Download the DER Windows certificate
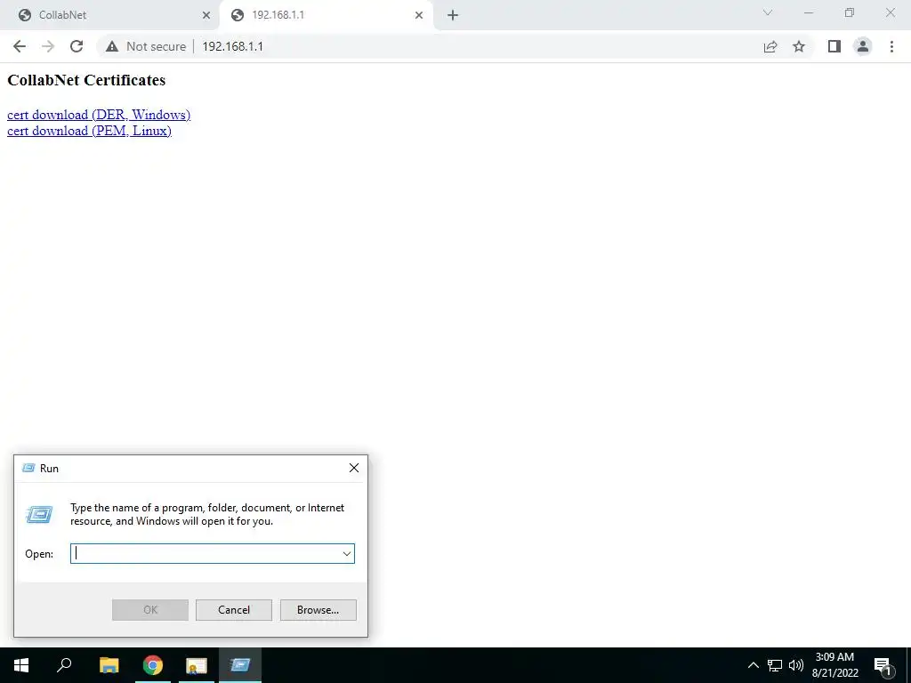The height and width of the screenshot is (683, 911). click(x=99, y=115)
